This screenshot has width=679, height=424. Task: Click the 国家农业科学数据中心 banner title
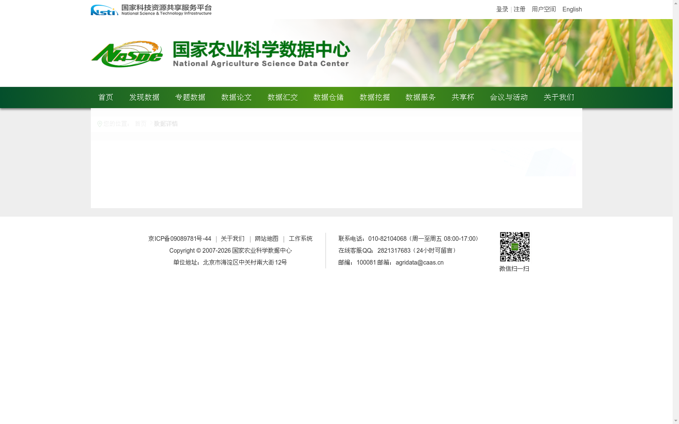click(261, 50)
